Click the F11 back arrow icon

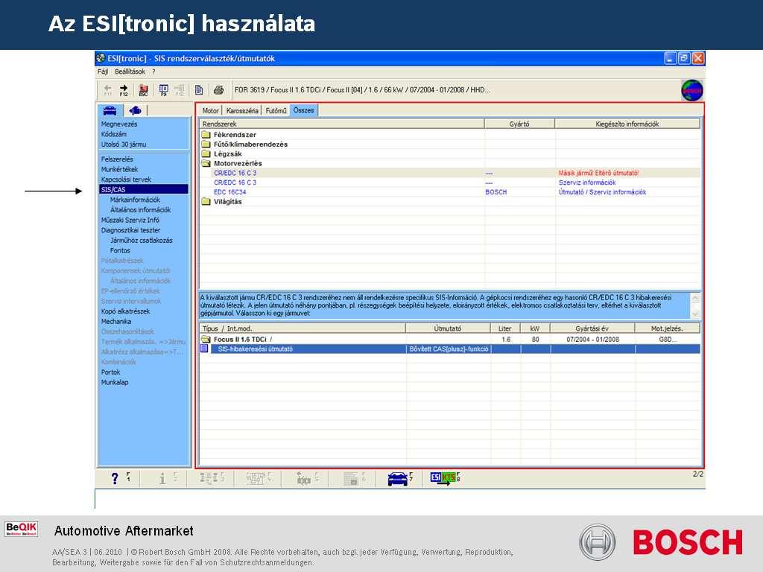point(107,90)
